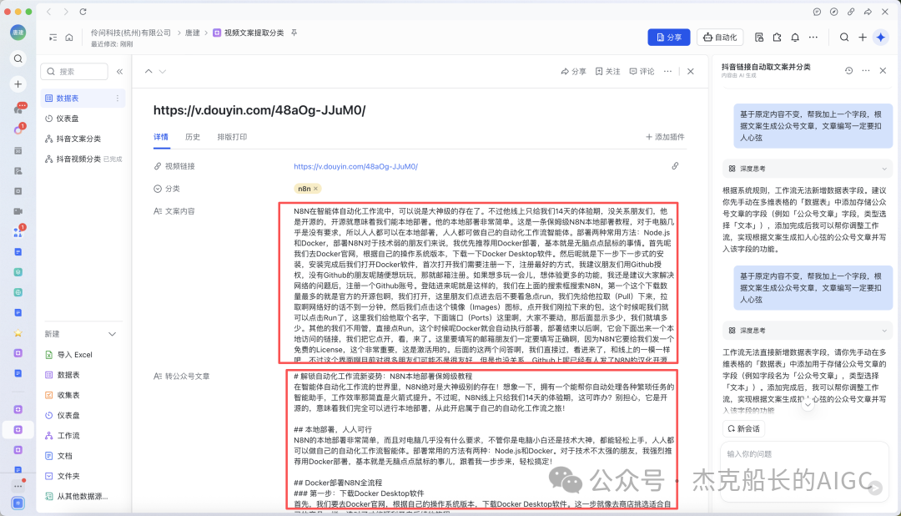The height and width of the screenshot is (516, 901).
Task: Open the puzzle-piece plugins icon in header
Action: 777,38
